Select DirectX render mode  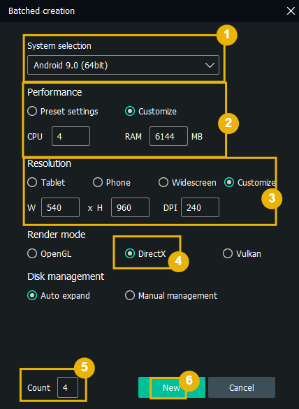pyautogui.click(x=145, y=253)
